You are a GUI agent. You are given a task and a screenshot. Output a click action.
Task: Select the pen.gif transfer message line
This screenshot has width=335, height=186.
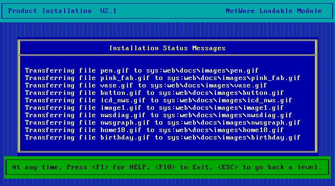click(x=142, y=71)
